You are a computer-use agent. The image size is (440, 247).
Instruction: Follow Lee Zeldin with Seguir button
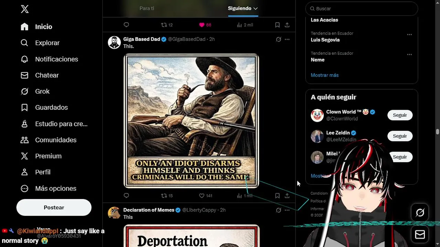pos(400,136)
